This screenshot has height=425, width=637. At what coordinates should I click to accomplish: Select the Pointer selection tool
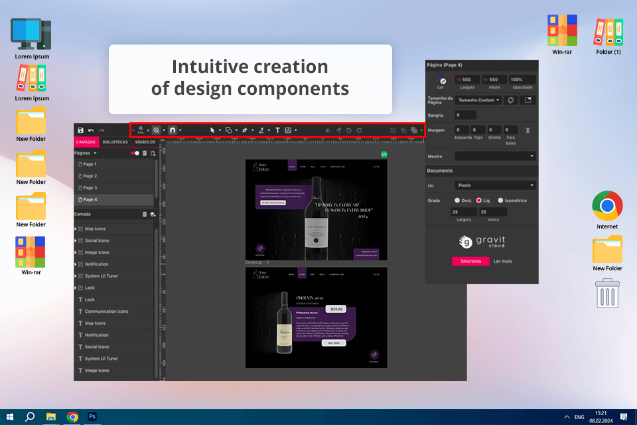point(213,131)
